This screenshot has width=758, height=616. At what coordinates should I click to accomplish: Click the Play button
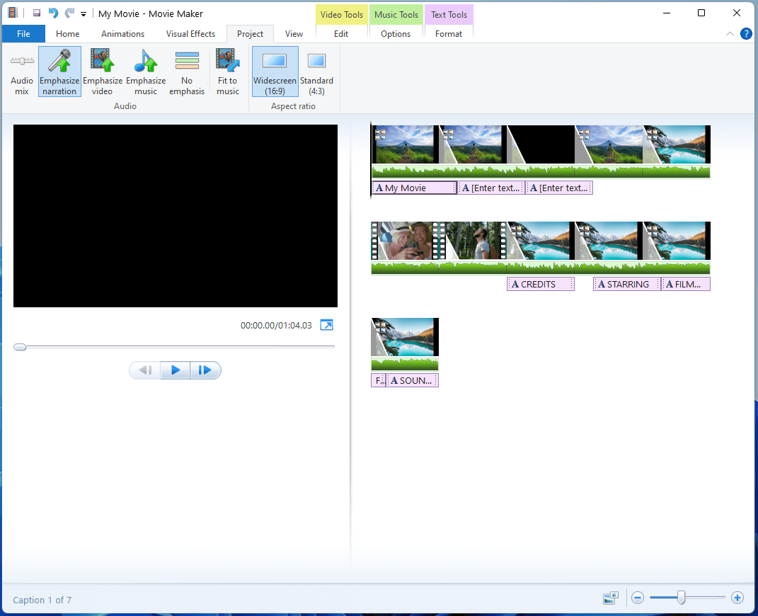[x=175, y=370]
